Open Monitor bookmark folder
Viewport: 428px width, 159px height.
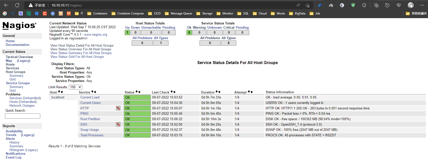coord(225,13)
